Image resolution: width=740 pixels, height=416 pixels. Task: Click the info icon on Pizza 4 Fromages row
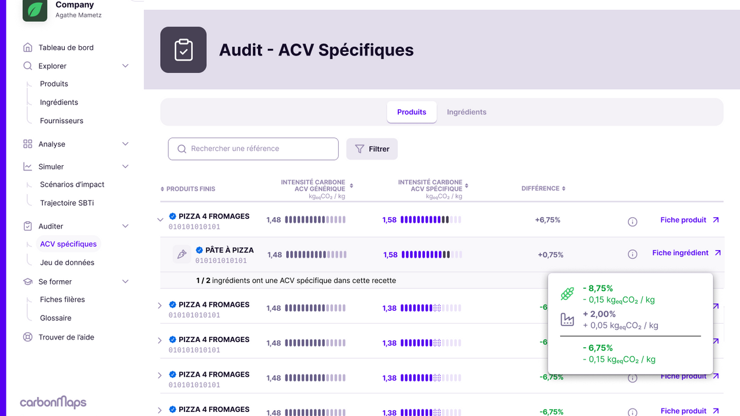[632, 221]
